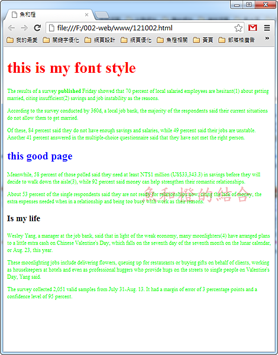This screenshot has width=278, height=355.
Task: Maximize the Chrome window
Action: pyautogui.click(x=249, y=5)
